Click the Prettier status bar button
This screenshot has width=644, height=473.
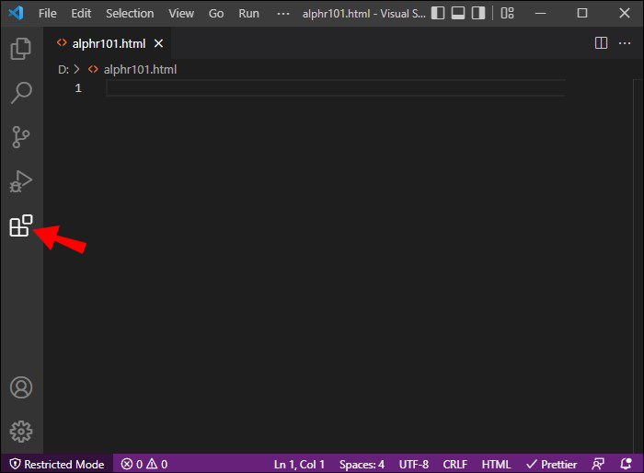pos(552,464)
